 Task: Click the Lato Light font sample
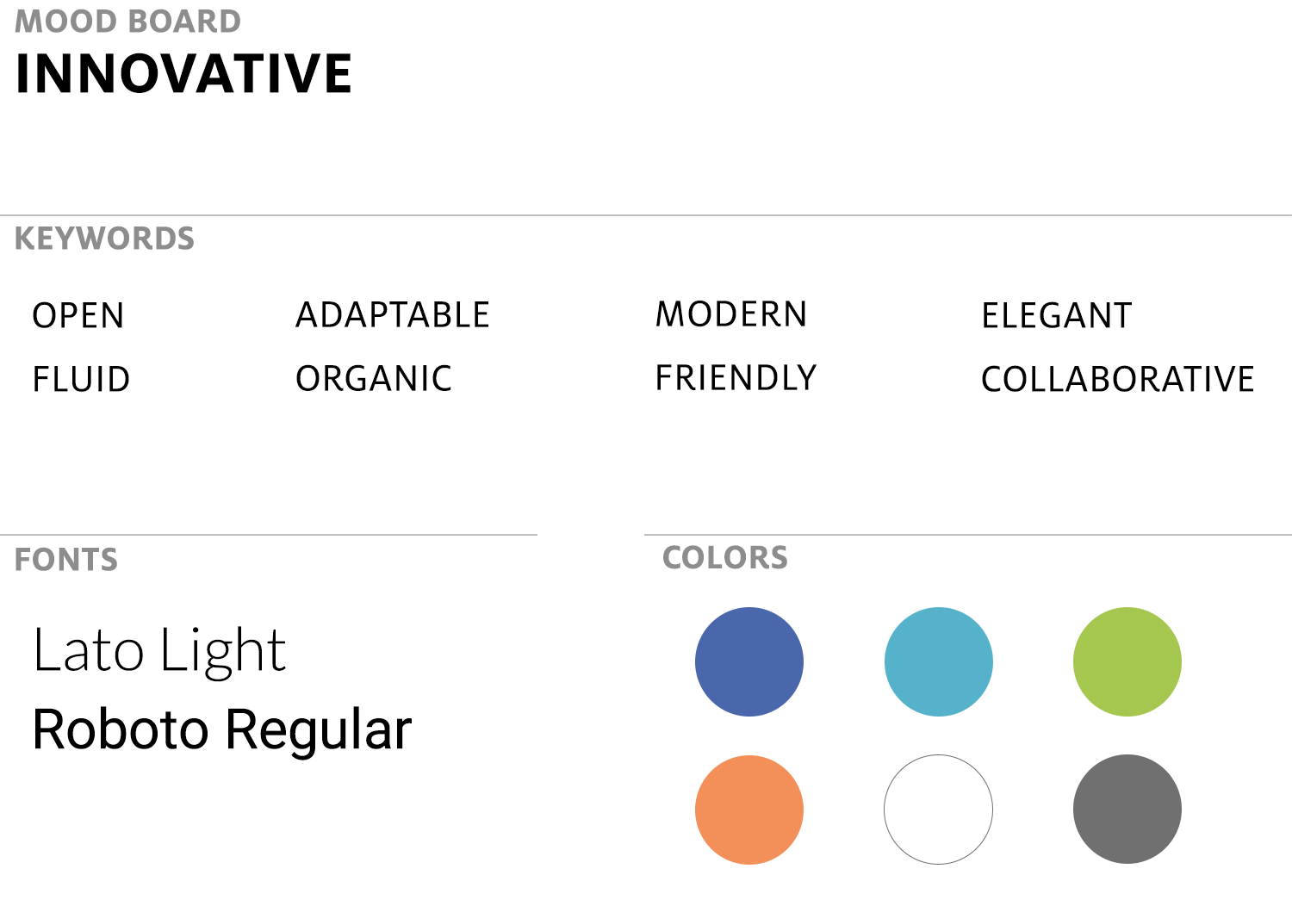point(159,650)
